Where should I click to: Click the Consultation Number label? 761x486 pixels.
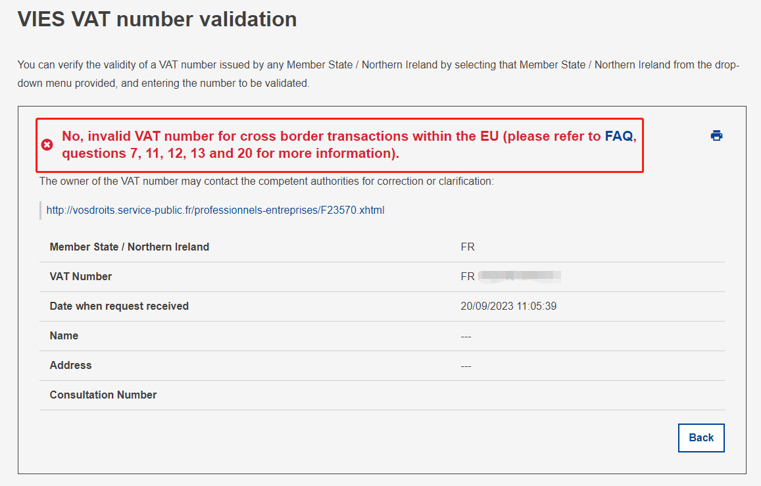tap(103, 395)
